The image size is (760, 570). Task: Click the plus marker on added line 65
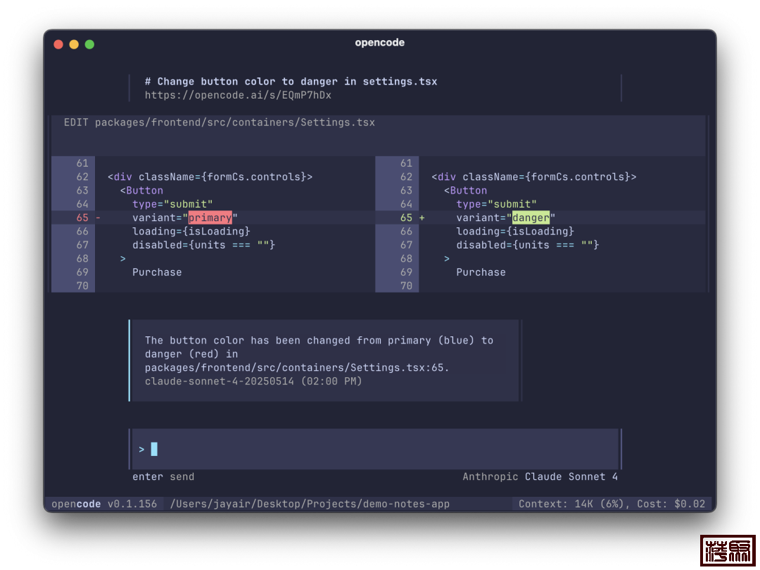422,218
